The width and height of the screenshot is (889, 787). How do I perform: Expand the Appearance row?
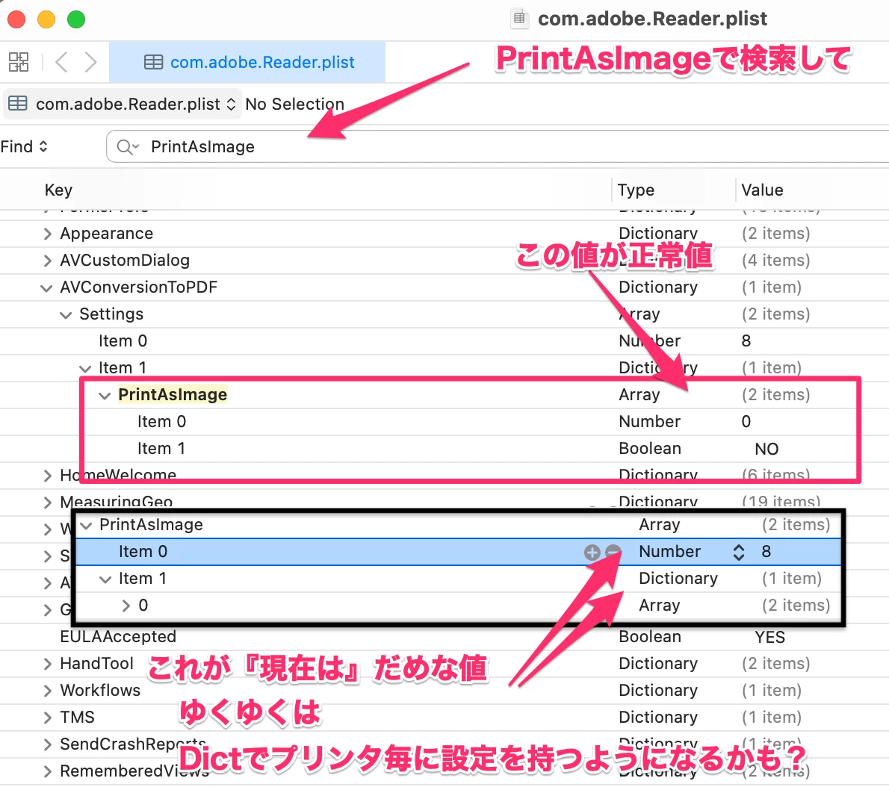(48, 234)
